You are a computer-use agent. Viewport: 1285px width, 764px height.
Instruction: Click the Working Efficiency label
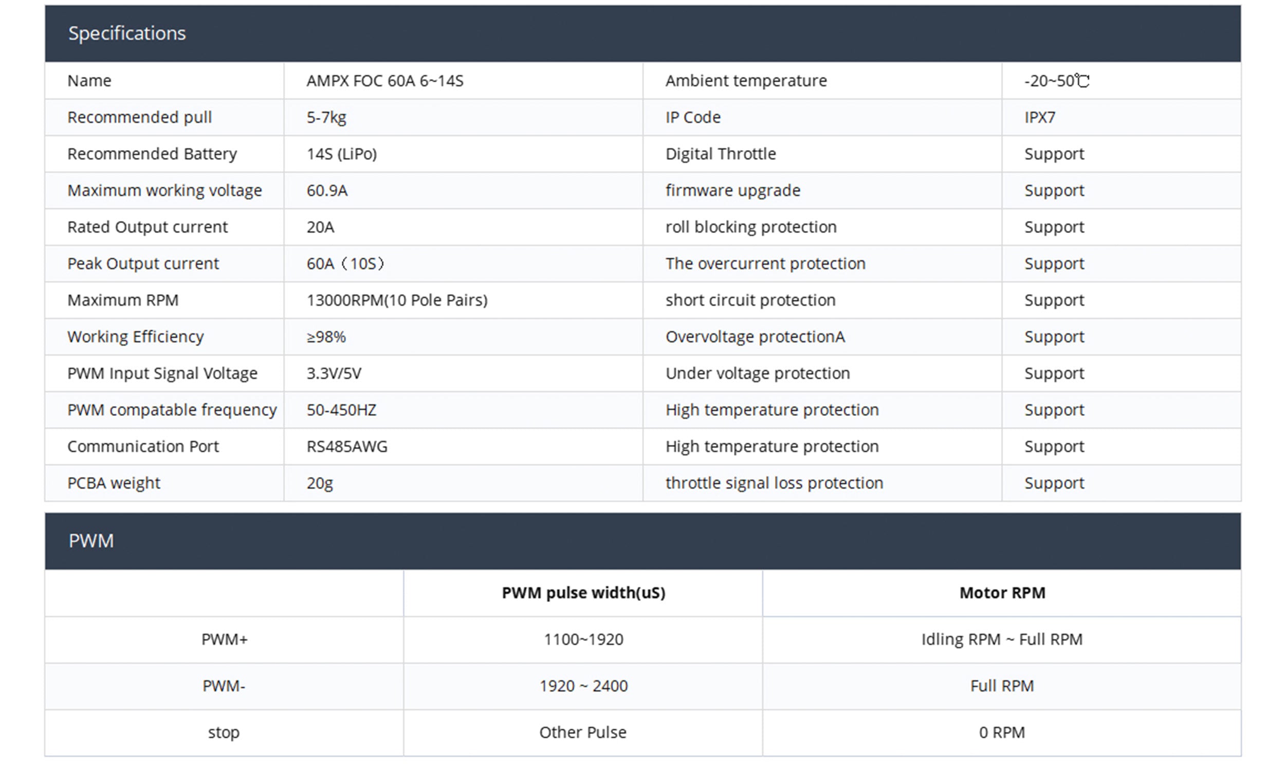pos(135,337)
